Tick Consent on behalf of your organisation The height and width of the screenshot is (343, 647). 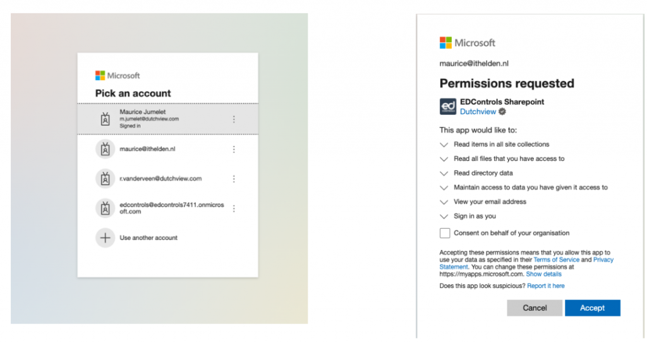click(x=445, y=233)
